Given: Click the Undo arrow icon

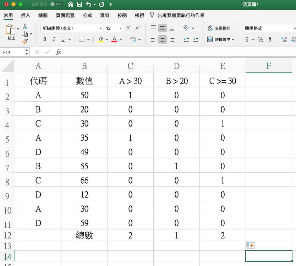Looking at the screenshot, I should 88,5.
